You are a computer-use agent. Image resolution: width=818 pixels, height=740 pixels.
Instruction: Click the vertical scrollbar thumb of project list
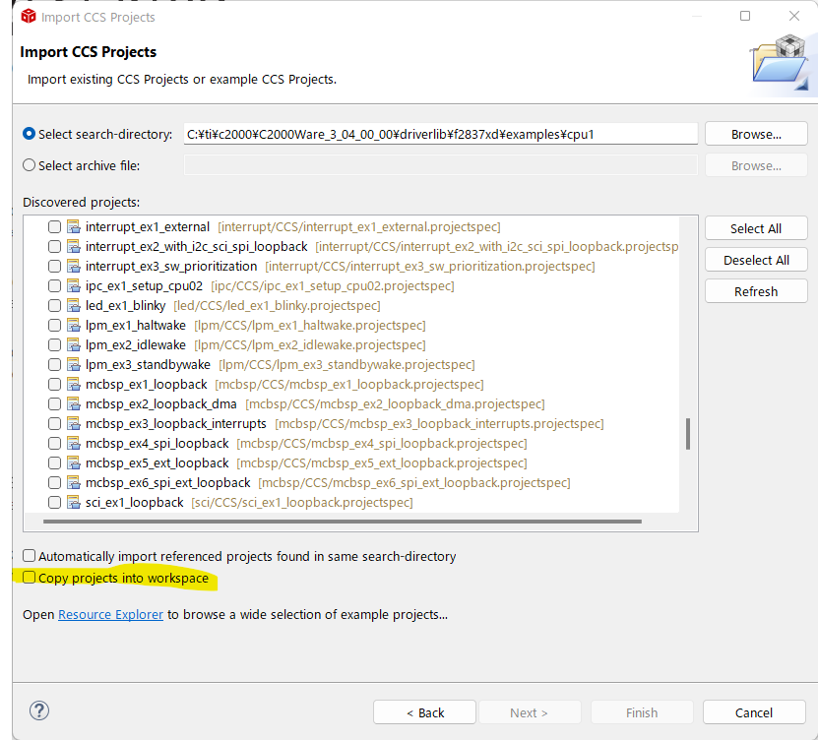coord(688,433)
